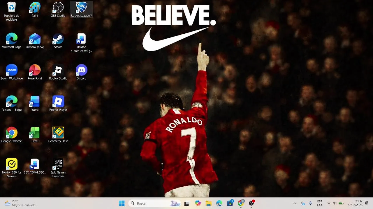Select the Word desktop shortcut
Image resolution: width=373 pixels, height=209 pixels.
tap(35, 104)
